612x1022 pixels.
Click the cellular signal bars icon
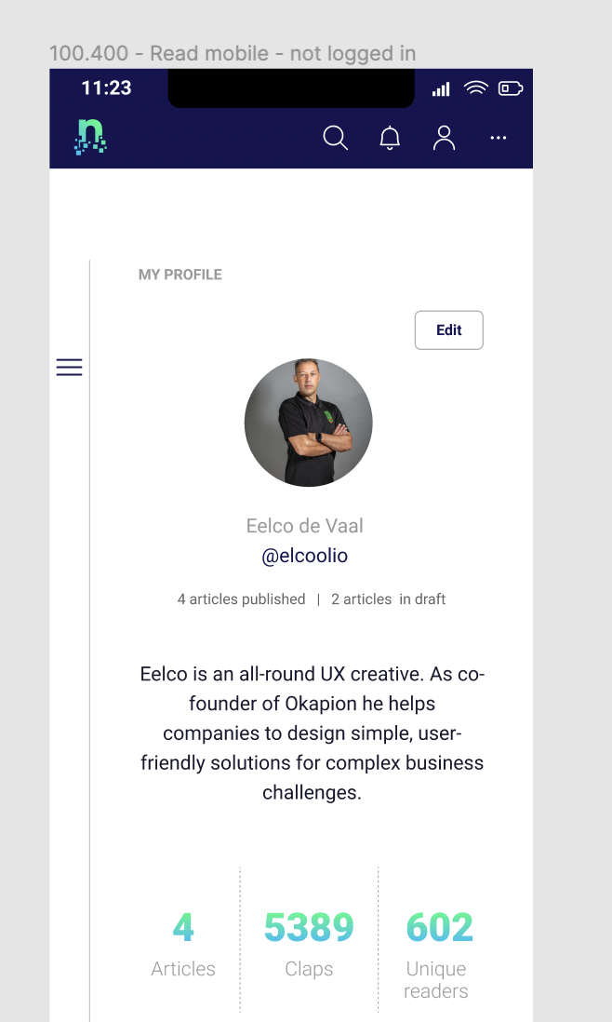tap(441, 89)
